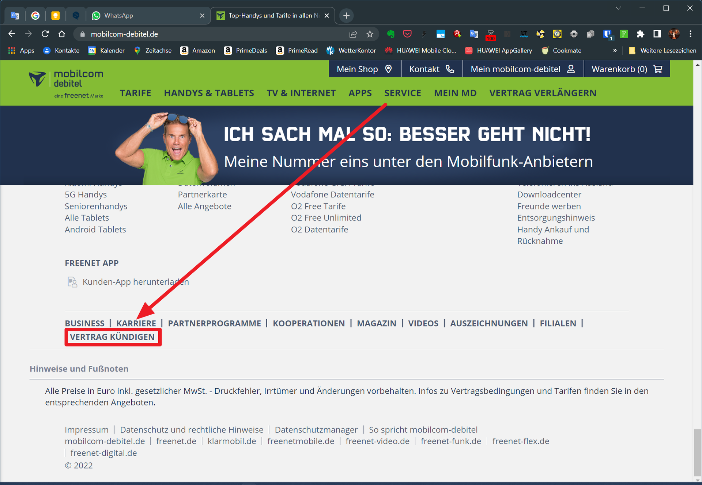Open Mein mobilcom-debitel account login
Viewport: 702px width, 485px height.
[523, 69]
